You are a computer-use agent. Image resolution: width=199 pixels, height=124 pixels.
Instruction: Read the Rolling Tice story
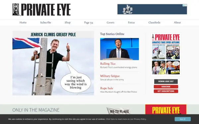[108, 63]
